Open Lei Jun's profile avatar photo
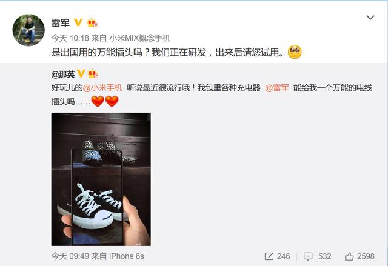Viewport: 388px width, 266px height. [28, 30]
